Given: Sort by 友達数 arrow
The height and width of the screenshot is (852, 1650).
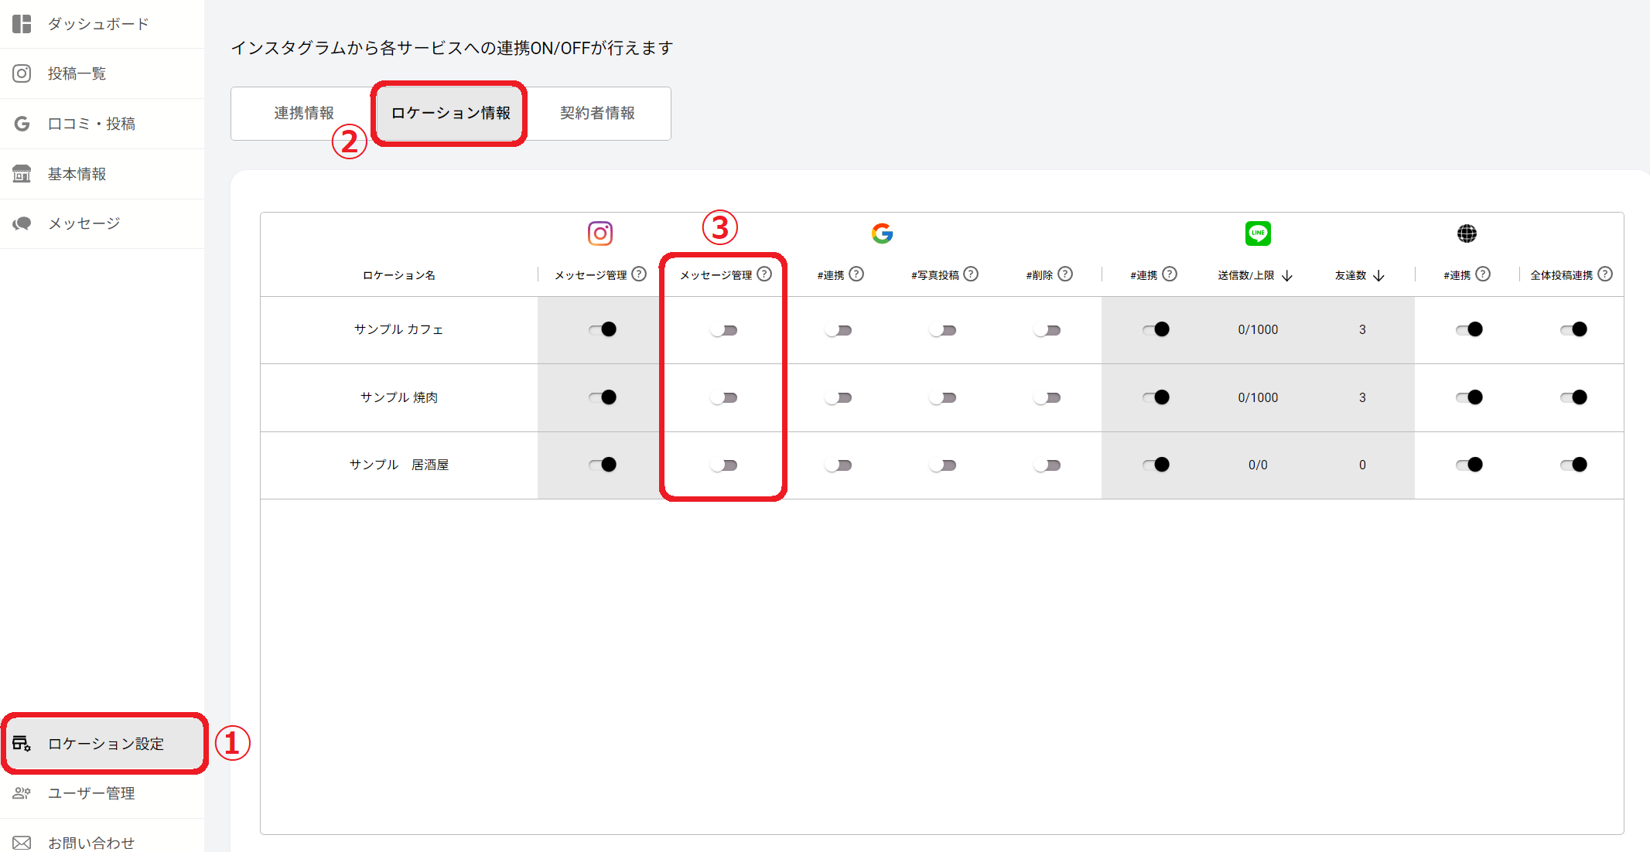Looking at the screenshot, I should (x=1378, y=276).
